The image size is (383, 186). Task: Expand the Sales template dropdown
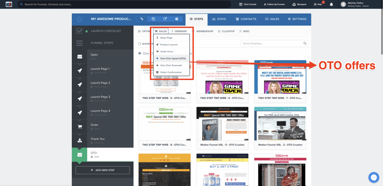[x=161, y=31]
